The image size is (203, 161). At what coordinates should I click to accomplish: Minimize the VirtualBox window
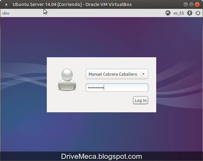186,4
